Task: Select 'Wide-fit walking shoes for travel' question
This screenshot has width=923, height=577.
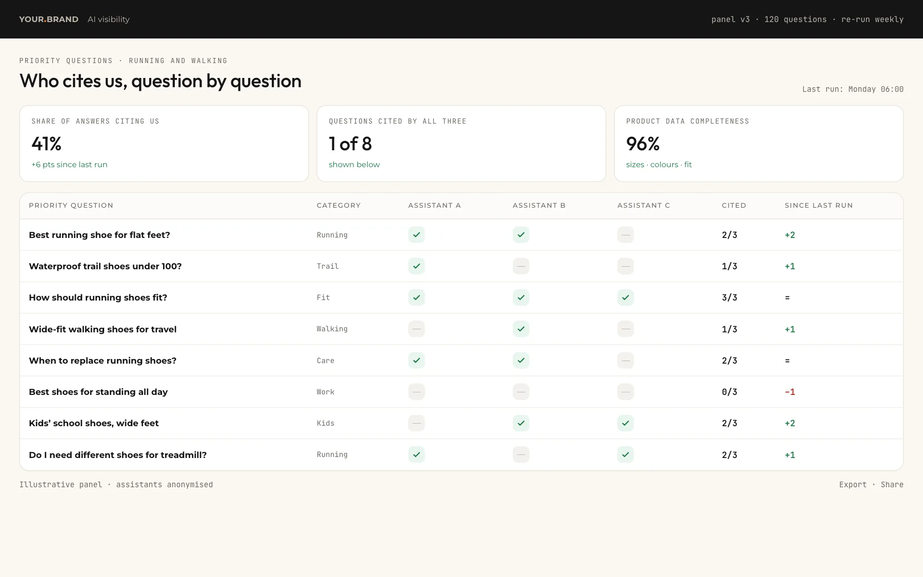Action: [103, 329]
